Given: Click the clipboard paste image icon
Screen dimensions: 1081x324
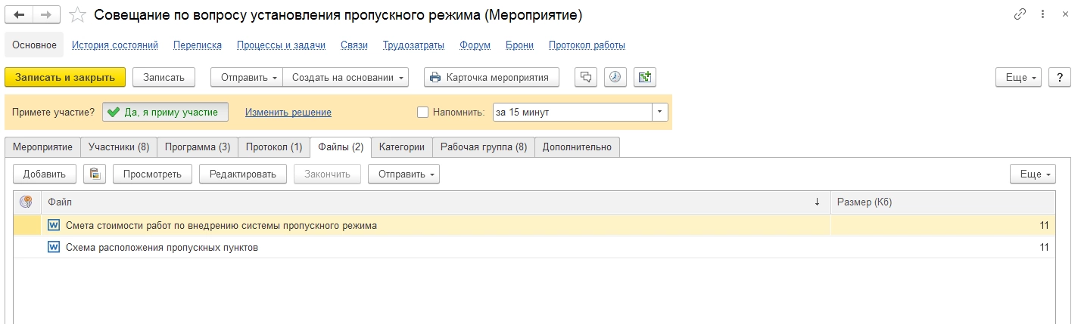Looking at the screenshot, I should [x=95, y=174].
